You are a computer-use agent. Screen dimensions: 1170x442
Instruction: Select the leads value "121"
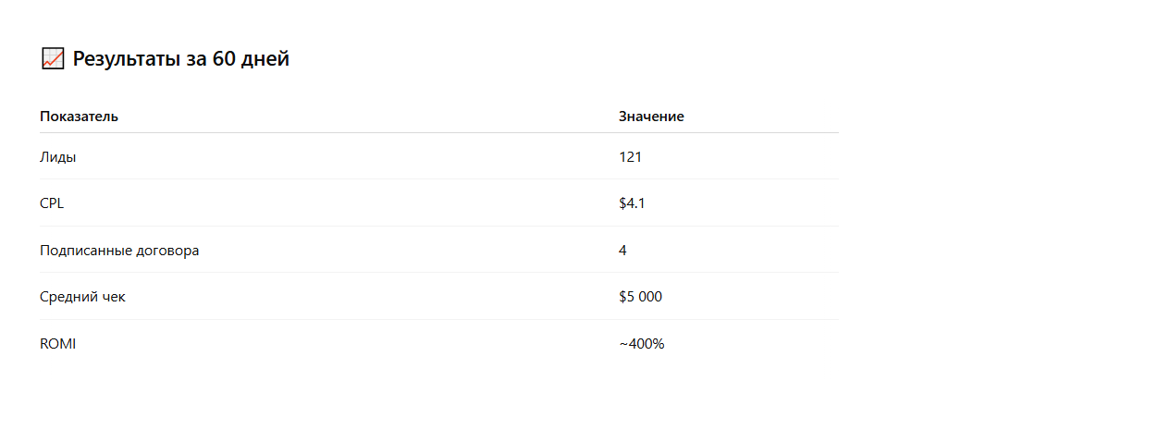[x=630, y=157]
